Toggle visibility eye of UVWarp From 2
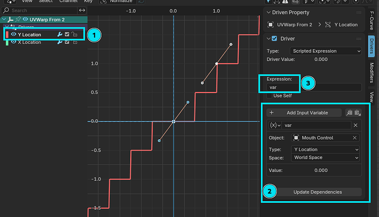 (25, 19)
